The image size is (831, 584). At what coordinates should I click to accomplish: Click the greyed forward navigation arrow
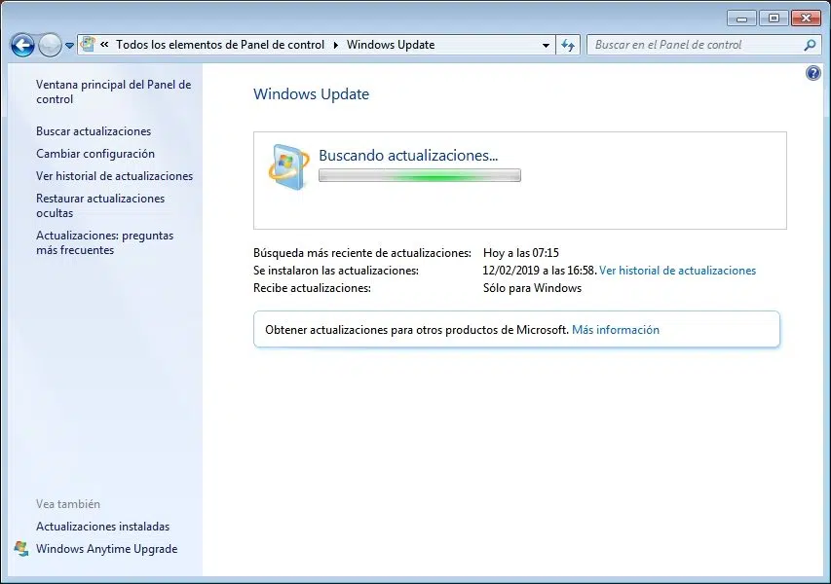pos(50,45)
